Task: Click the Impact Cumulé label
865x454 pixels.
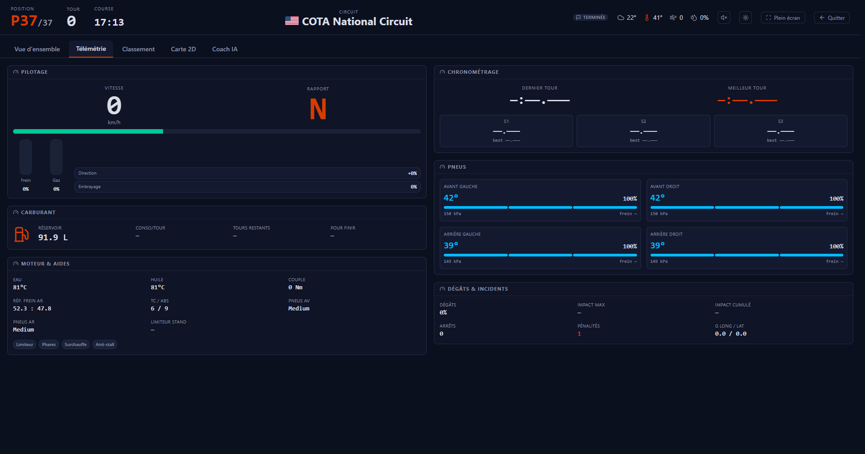Action: [x=733, y=305]
